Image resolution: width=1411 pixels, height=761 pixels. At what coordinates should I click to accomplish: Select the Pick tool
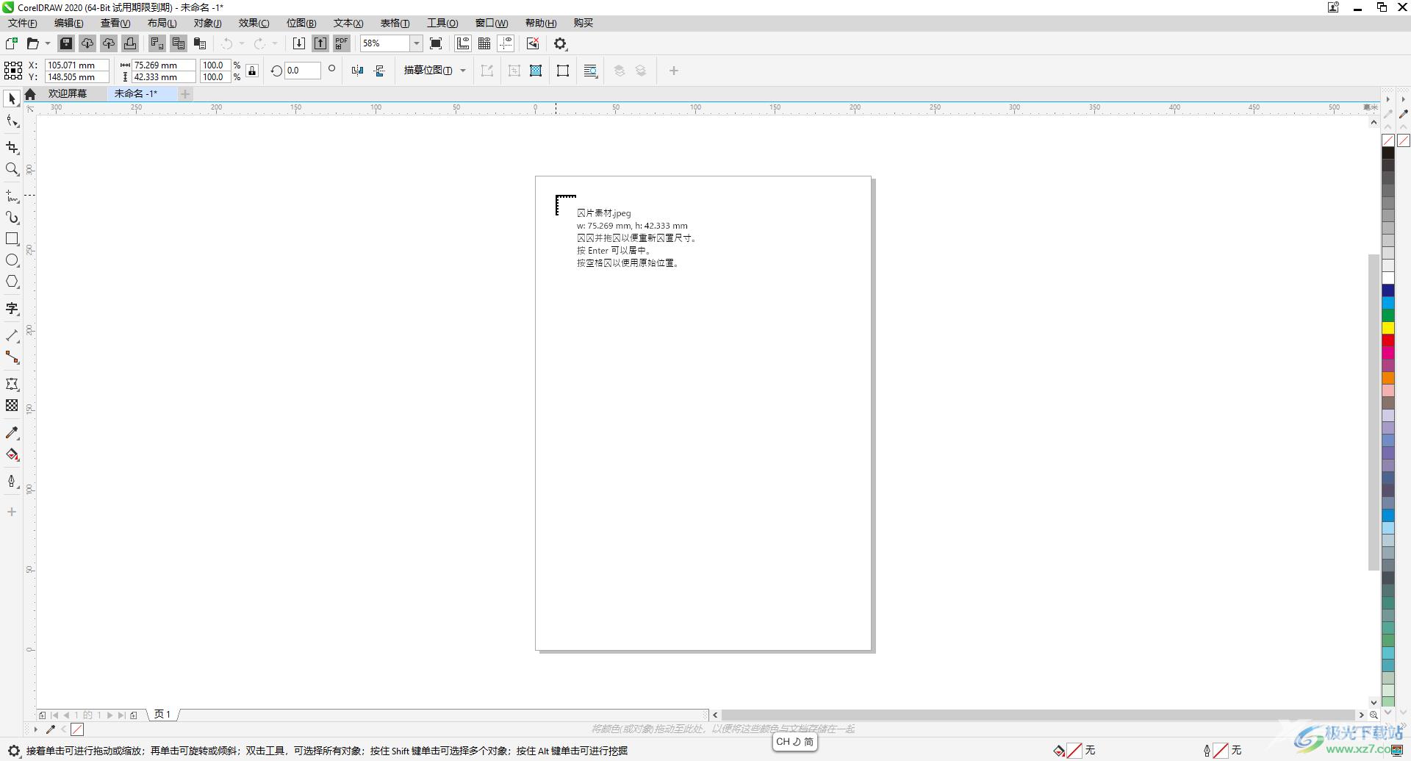12,99
